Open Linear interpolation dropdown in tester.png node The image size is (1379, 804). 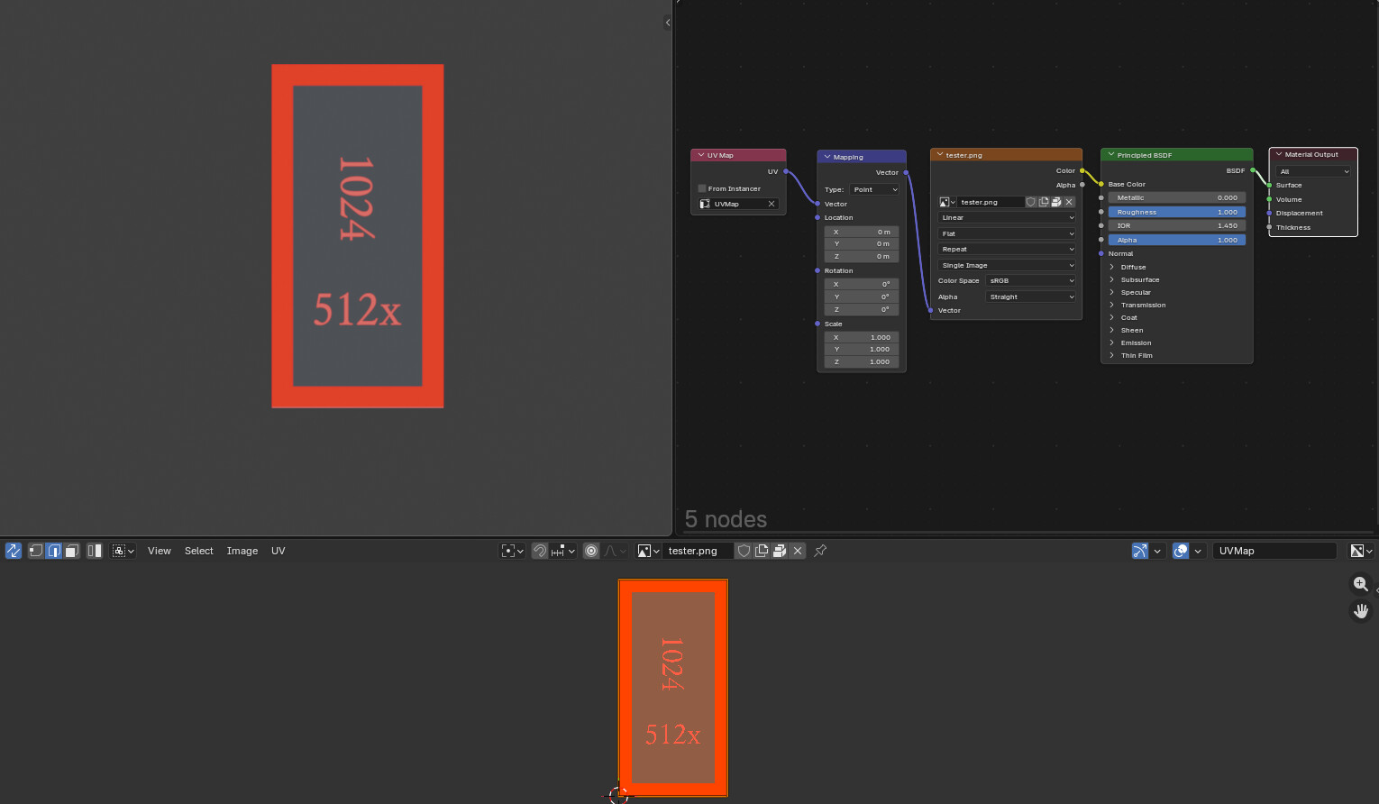pos(1006,217)
